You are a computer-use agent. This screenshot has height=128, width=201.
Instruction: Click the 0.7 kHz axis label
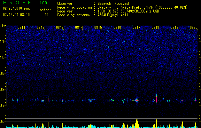[x=3, y=106]
